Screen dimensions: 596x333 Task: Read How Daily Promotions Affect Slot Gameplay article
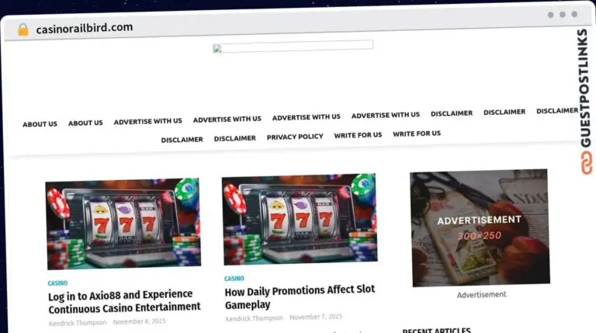(300, 297)
